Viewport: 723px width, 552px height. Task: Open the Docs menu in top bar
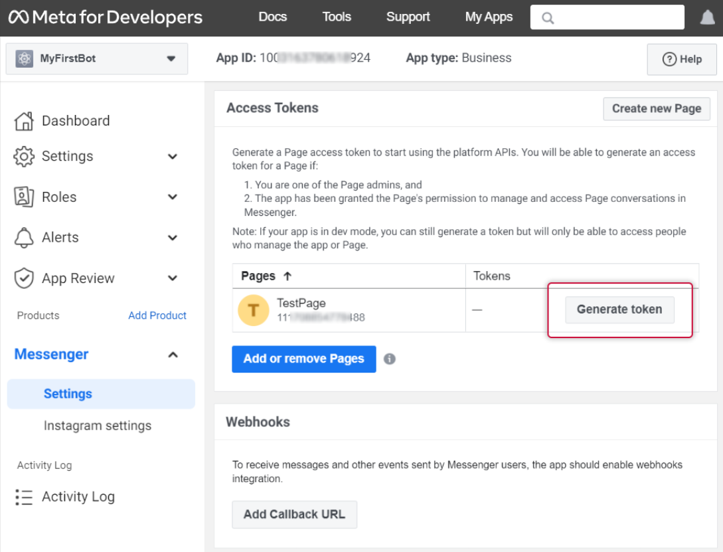(x=272, y=17)
